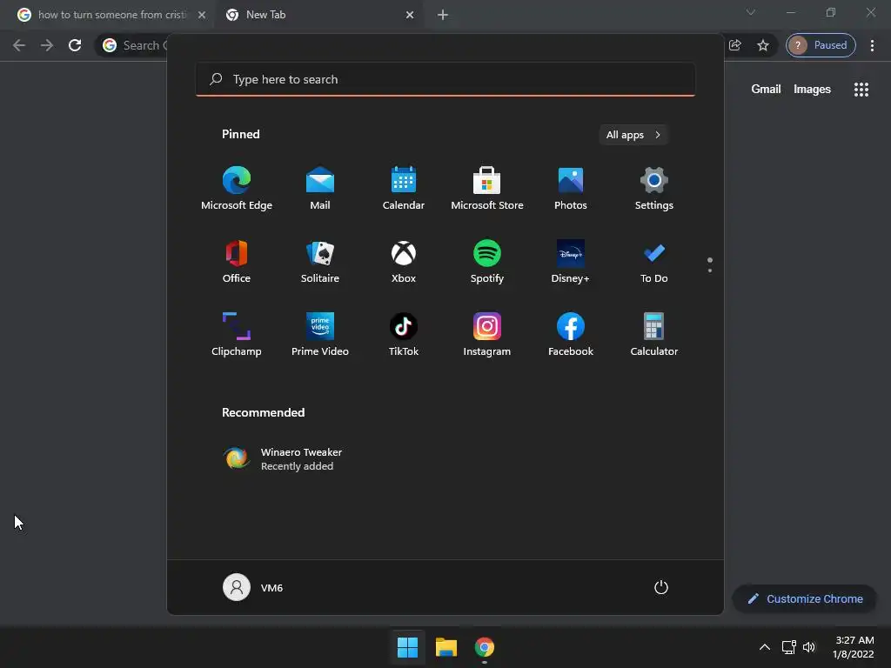The image size is (891, 668).
Task: Click the Gmail link
Action: (766, 90)
